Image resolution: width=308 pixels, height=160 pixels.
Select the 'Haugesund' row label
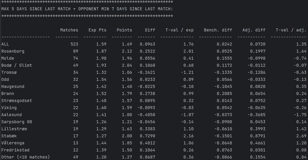coord(13,87)
